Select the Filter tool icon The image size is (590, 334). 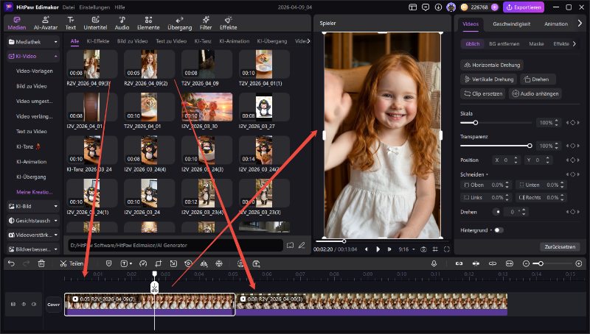pos(206,22)
